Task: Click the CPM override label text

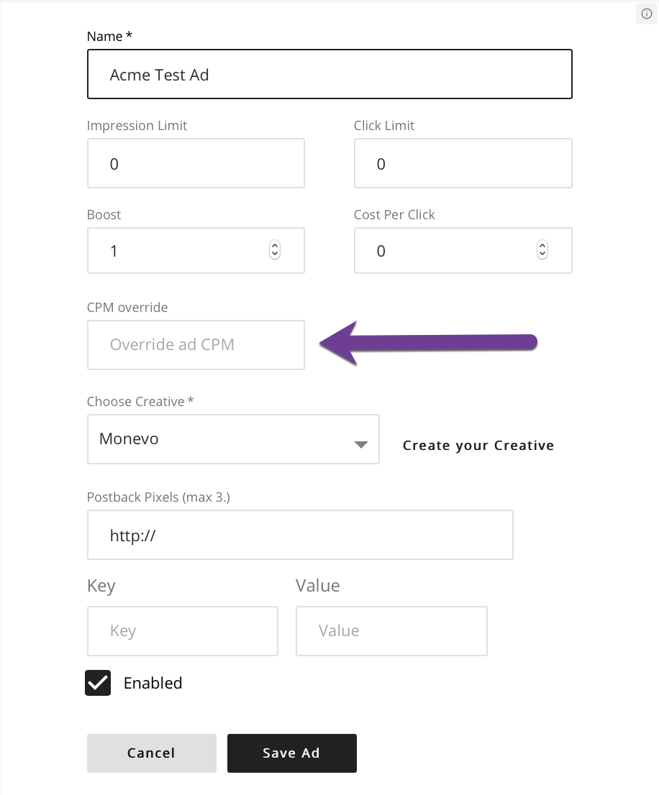Action: point(127,307)
